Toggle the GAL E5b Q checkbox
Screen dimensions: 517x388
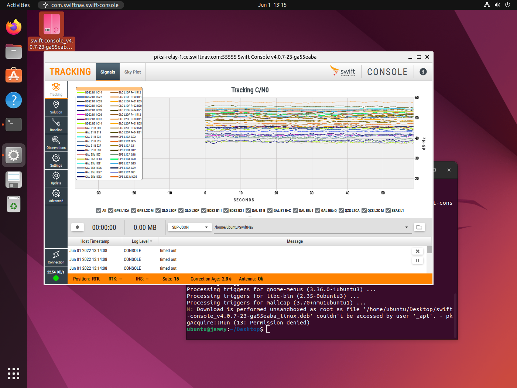click(x=318, y=211)
